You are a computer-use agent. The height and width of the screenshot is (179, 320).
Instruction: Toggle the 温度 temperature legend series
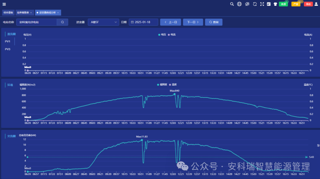[173, 85]
